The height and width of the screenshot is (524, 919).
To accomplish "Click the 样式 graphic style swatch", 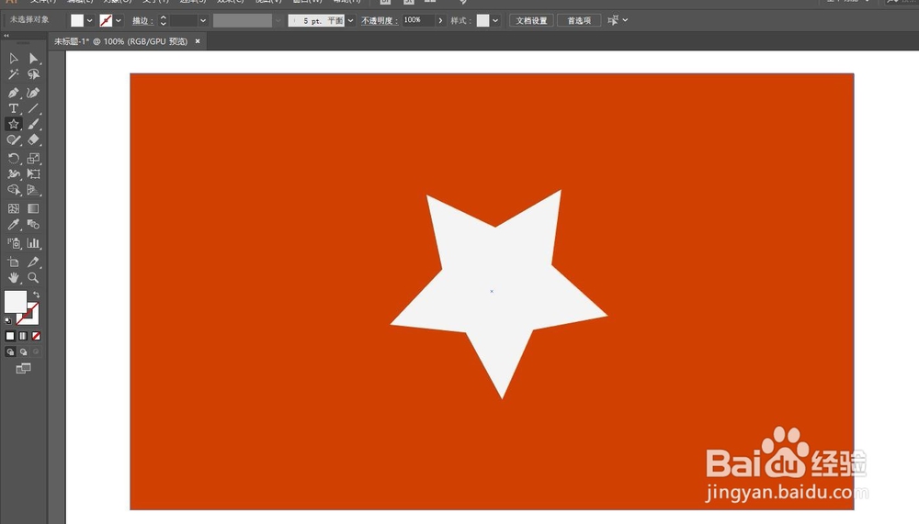I will [x=483, y=20].
